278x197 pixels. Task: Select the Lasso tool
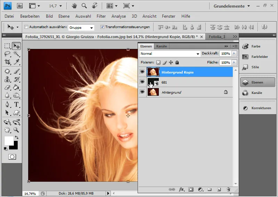coord(7,54)
